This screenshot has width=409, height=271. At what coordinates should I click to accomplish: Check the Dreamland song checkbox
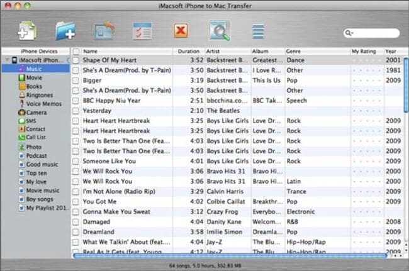(x=76, y=232)
